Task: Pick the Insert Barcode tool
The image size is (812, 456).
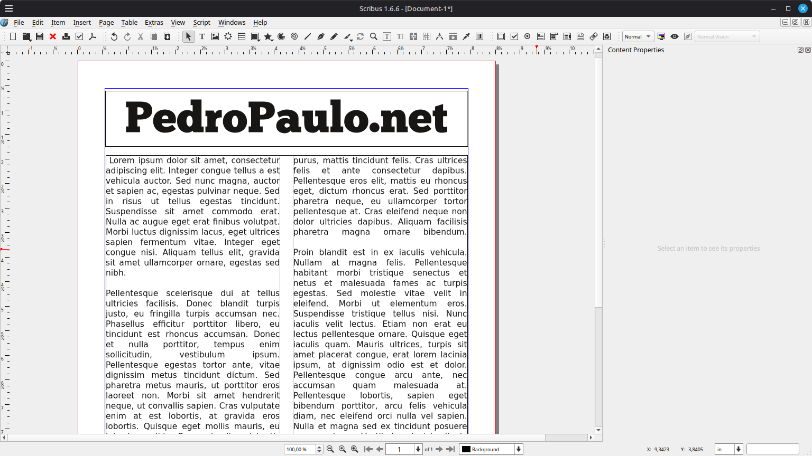Action: click(x=479, y=36)
